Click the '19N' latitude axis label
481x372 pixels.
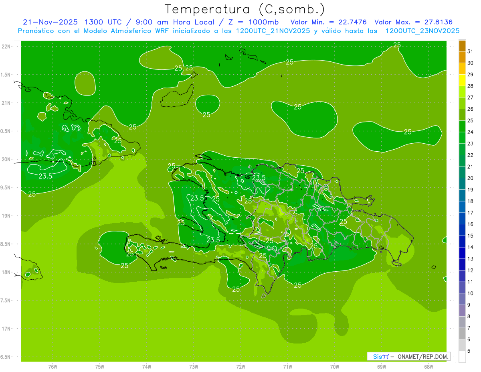(x=7, y=215)
